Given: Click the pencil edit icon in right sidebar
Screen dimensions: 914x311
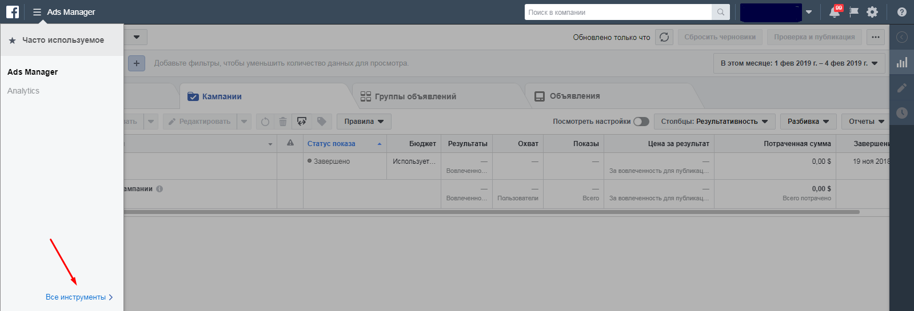Looking at the screenshot, I should pyautogui.click(x=902, y=88).
